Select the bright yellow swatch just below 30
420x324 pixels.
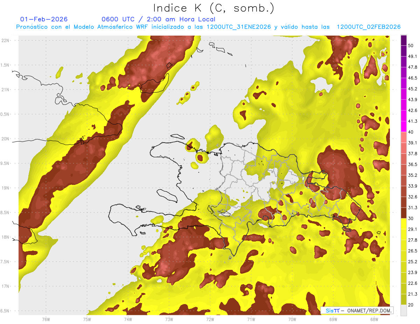(x=404, y=224)
